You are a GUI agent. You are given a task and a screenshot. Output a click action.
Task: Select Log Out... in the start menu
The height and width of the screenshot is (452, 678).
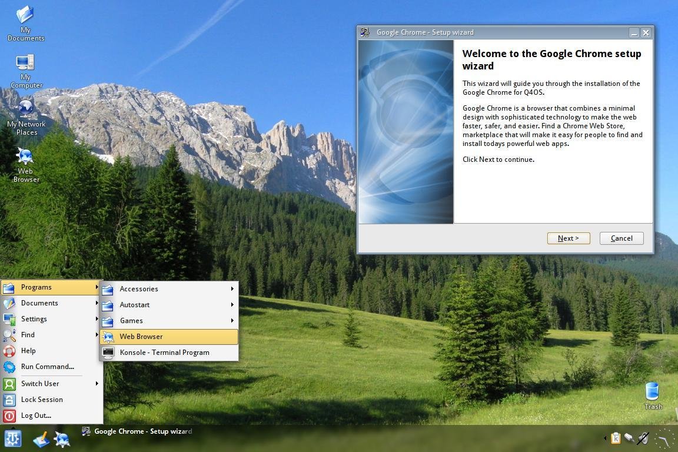point(51,416)
